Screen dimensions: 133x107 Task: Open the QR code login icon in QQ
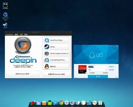117,77
